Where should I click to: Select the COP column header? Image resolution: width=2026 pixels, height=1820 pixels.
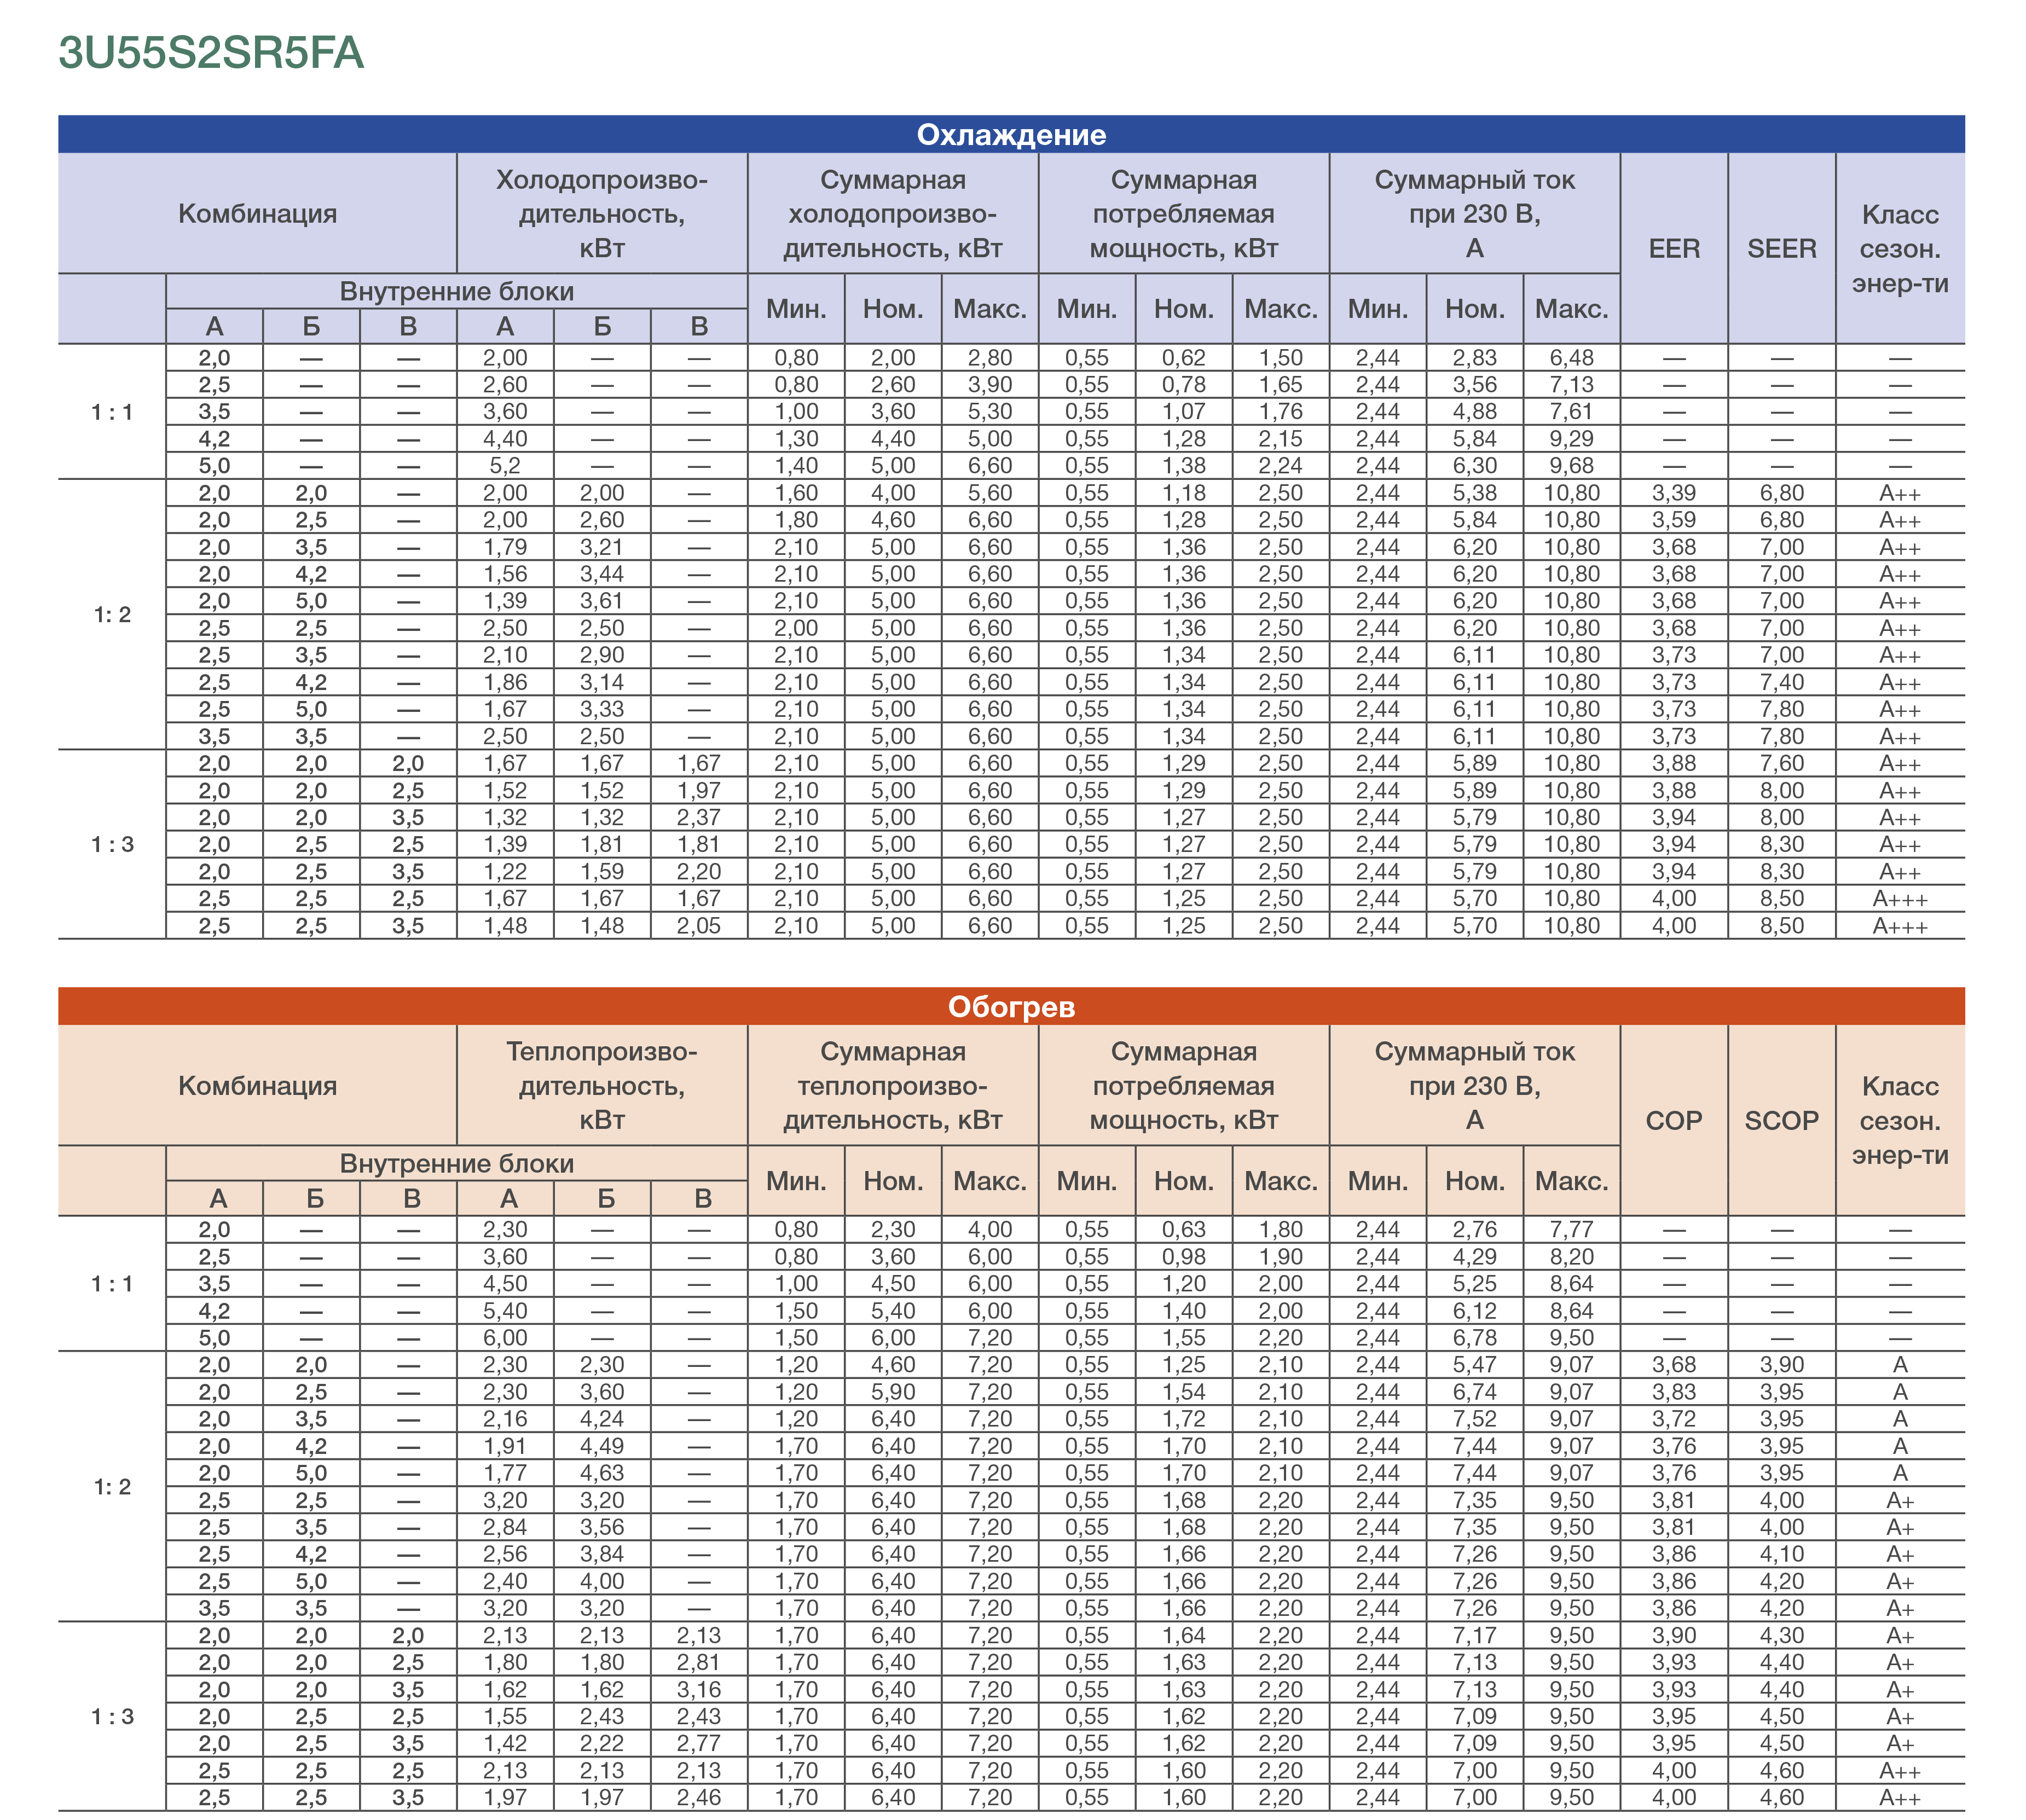pyautogui.click(x=1673, y=1120)
